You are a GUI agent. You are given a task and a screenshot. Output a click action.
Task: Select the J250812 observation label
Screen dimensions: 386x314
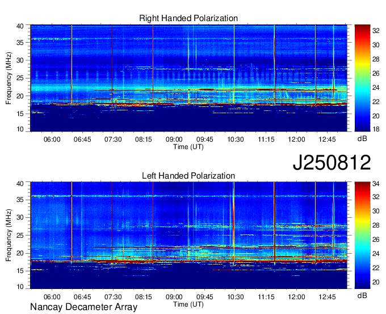coord(332,162)
